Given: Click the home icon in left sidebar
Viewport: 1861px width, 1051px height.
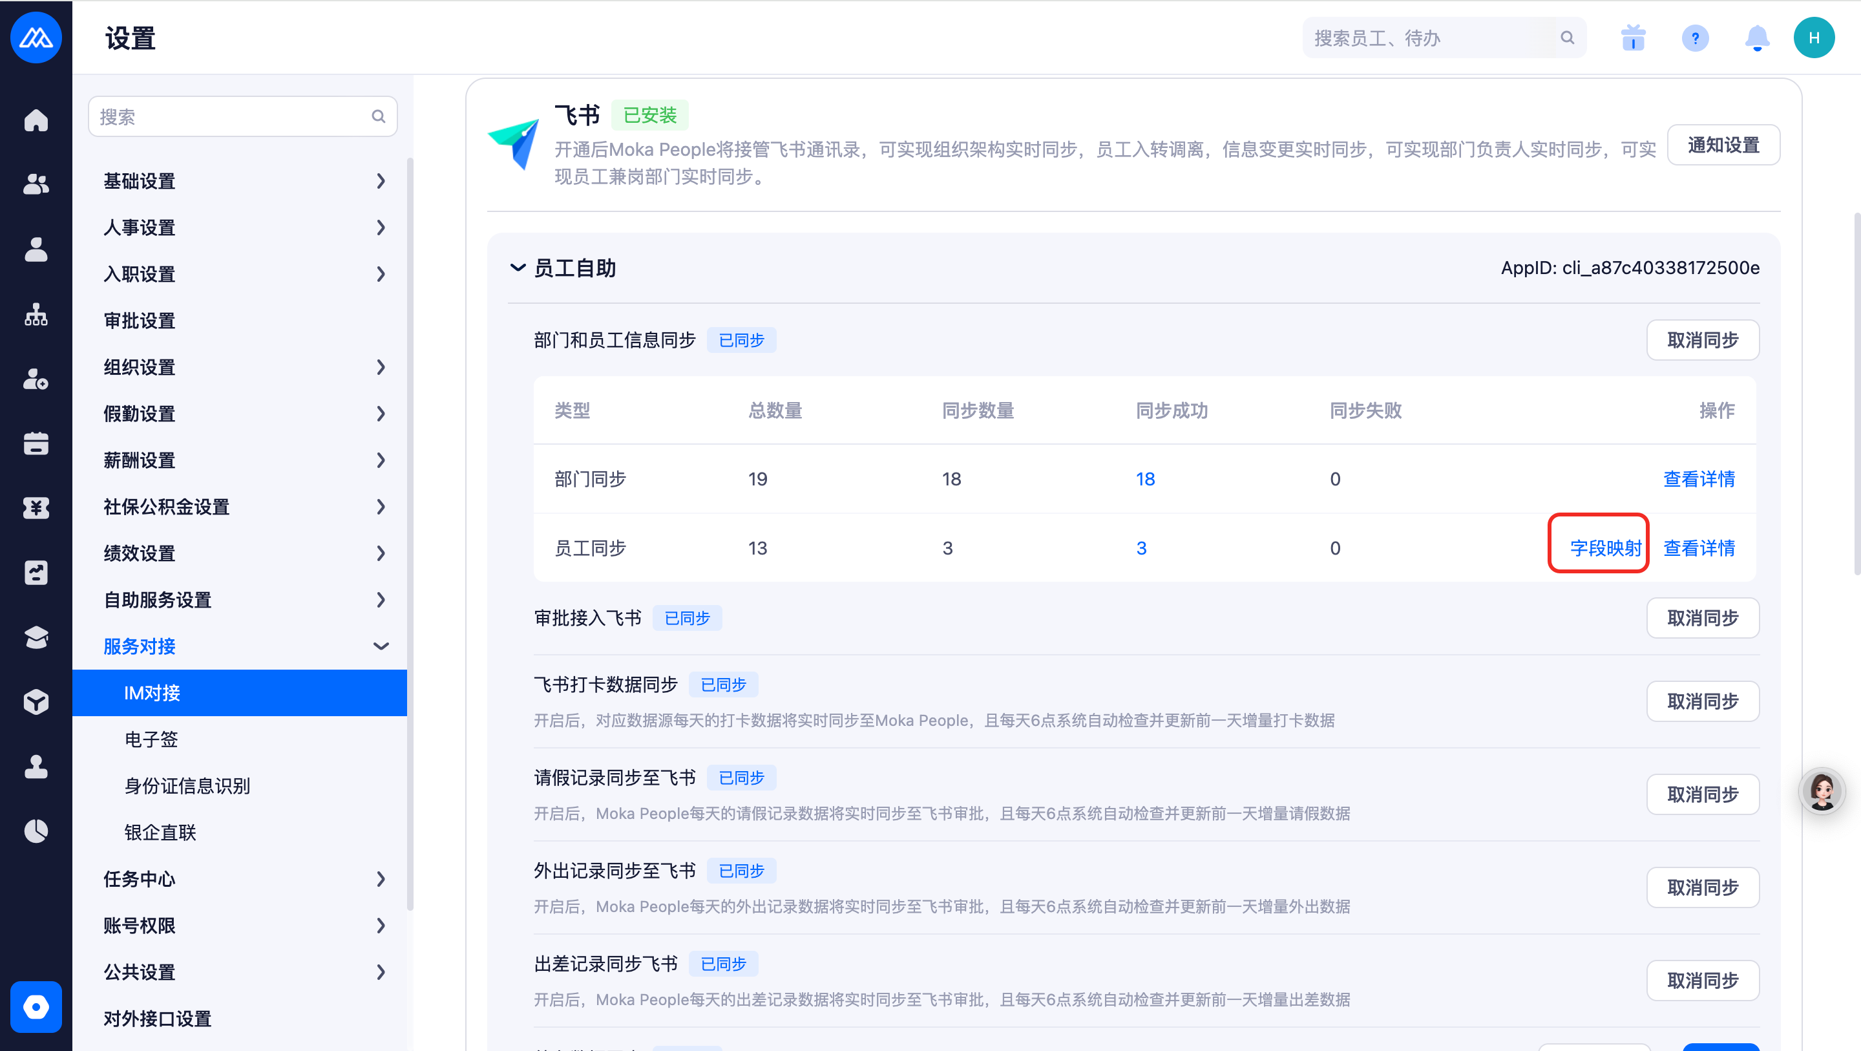Looking at the screenshot, I should (36, 120).
